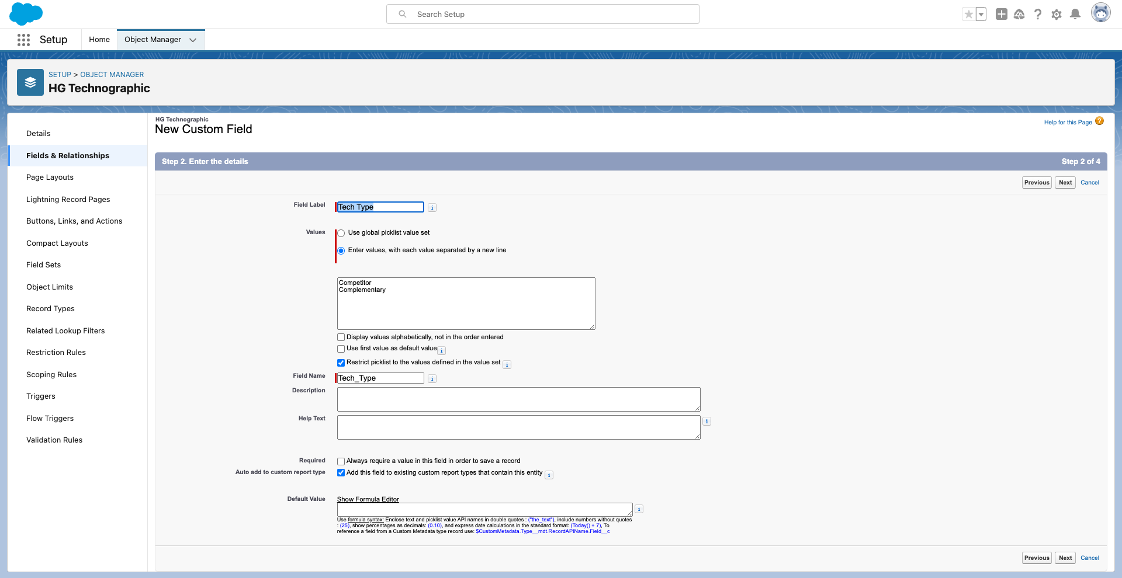This screenshot has height=578, width=1122.
Task: Click the Favorites star icon
Action: [x=968, y=14]
